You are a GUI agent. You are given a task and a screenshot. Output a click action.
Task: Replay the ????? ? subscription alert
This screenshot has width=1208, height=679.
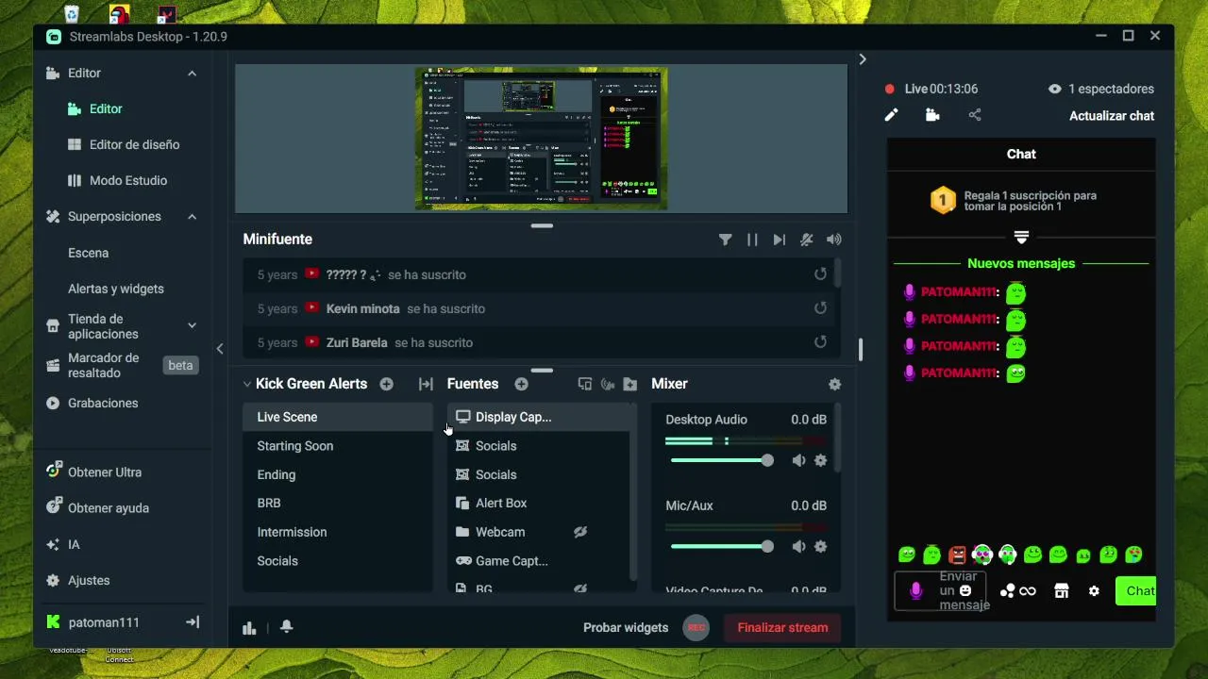[x=820, y=274]
